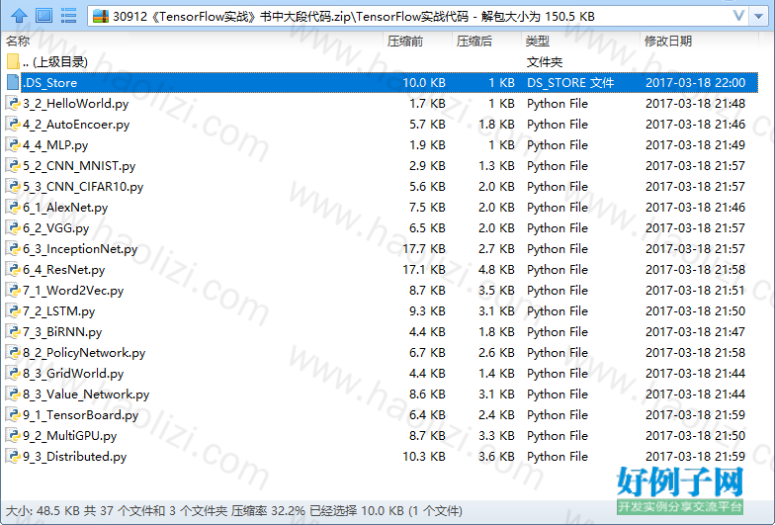Select the .. (上级目录) entry name
Screen dimensions: 775x525
coord(55,61)
